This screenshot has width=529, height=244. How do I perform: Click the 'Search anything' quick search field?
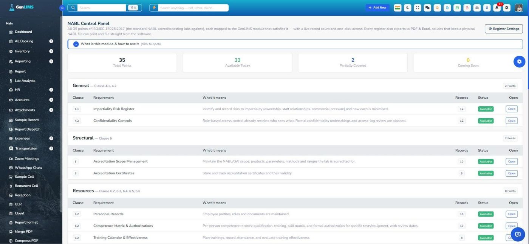click(193, 8)
